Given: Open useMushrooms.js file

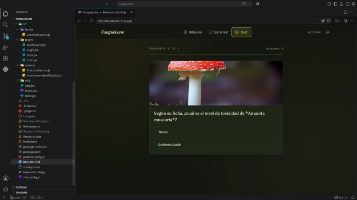Looking at the screenshot, I should coord(39,35).
